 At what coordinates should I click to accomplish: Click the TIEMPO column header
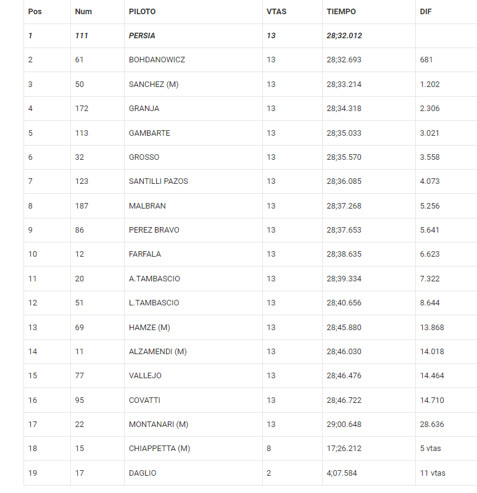[341, 12]
